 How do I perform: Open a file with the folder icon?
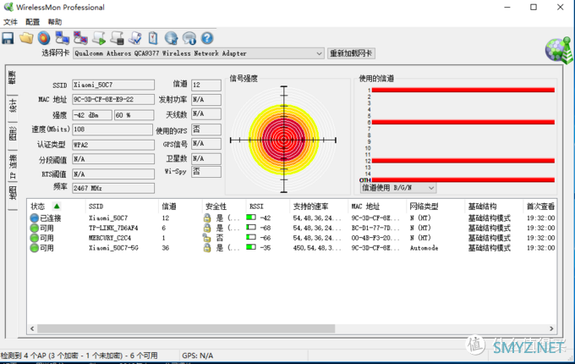(26, 38)
